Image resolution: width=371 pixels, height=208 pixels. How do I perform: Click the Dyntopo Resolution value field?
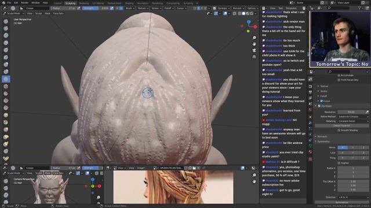351,112
